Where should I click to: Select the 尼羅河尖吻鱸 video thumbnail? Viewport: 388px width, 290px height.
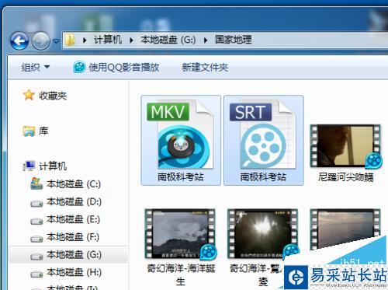[x=346, y=146]
